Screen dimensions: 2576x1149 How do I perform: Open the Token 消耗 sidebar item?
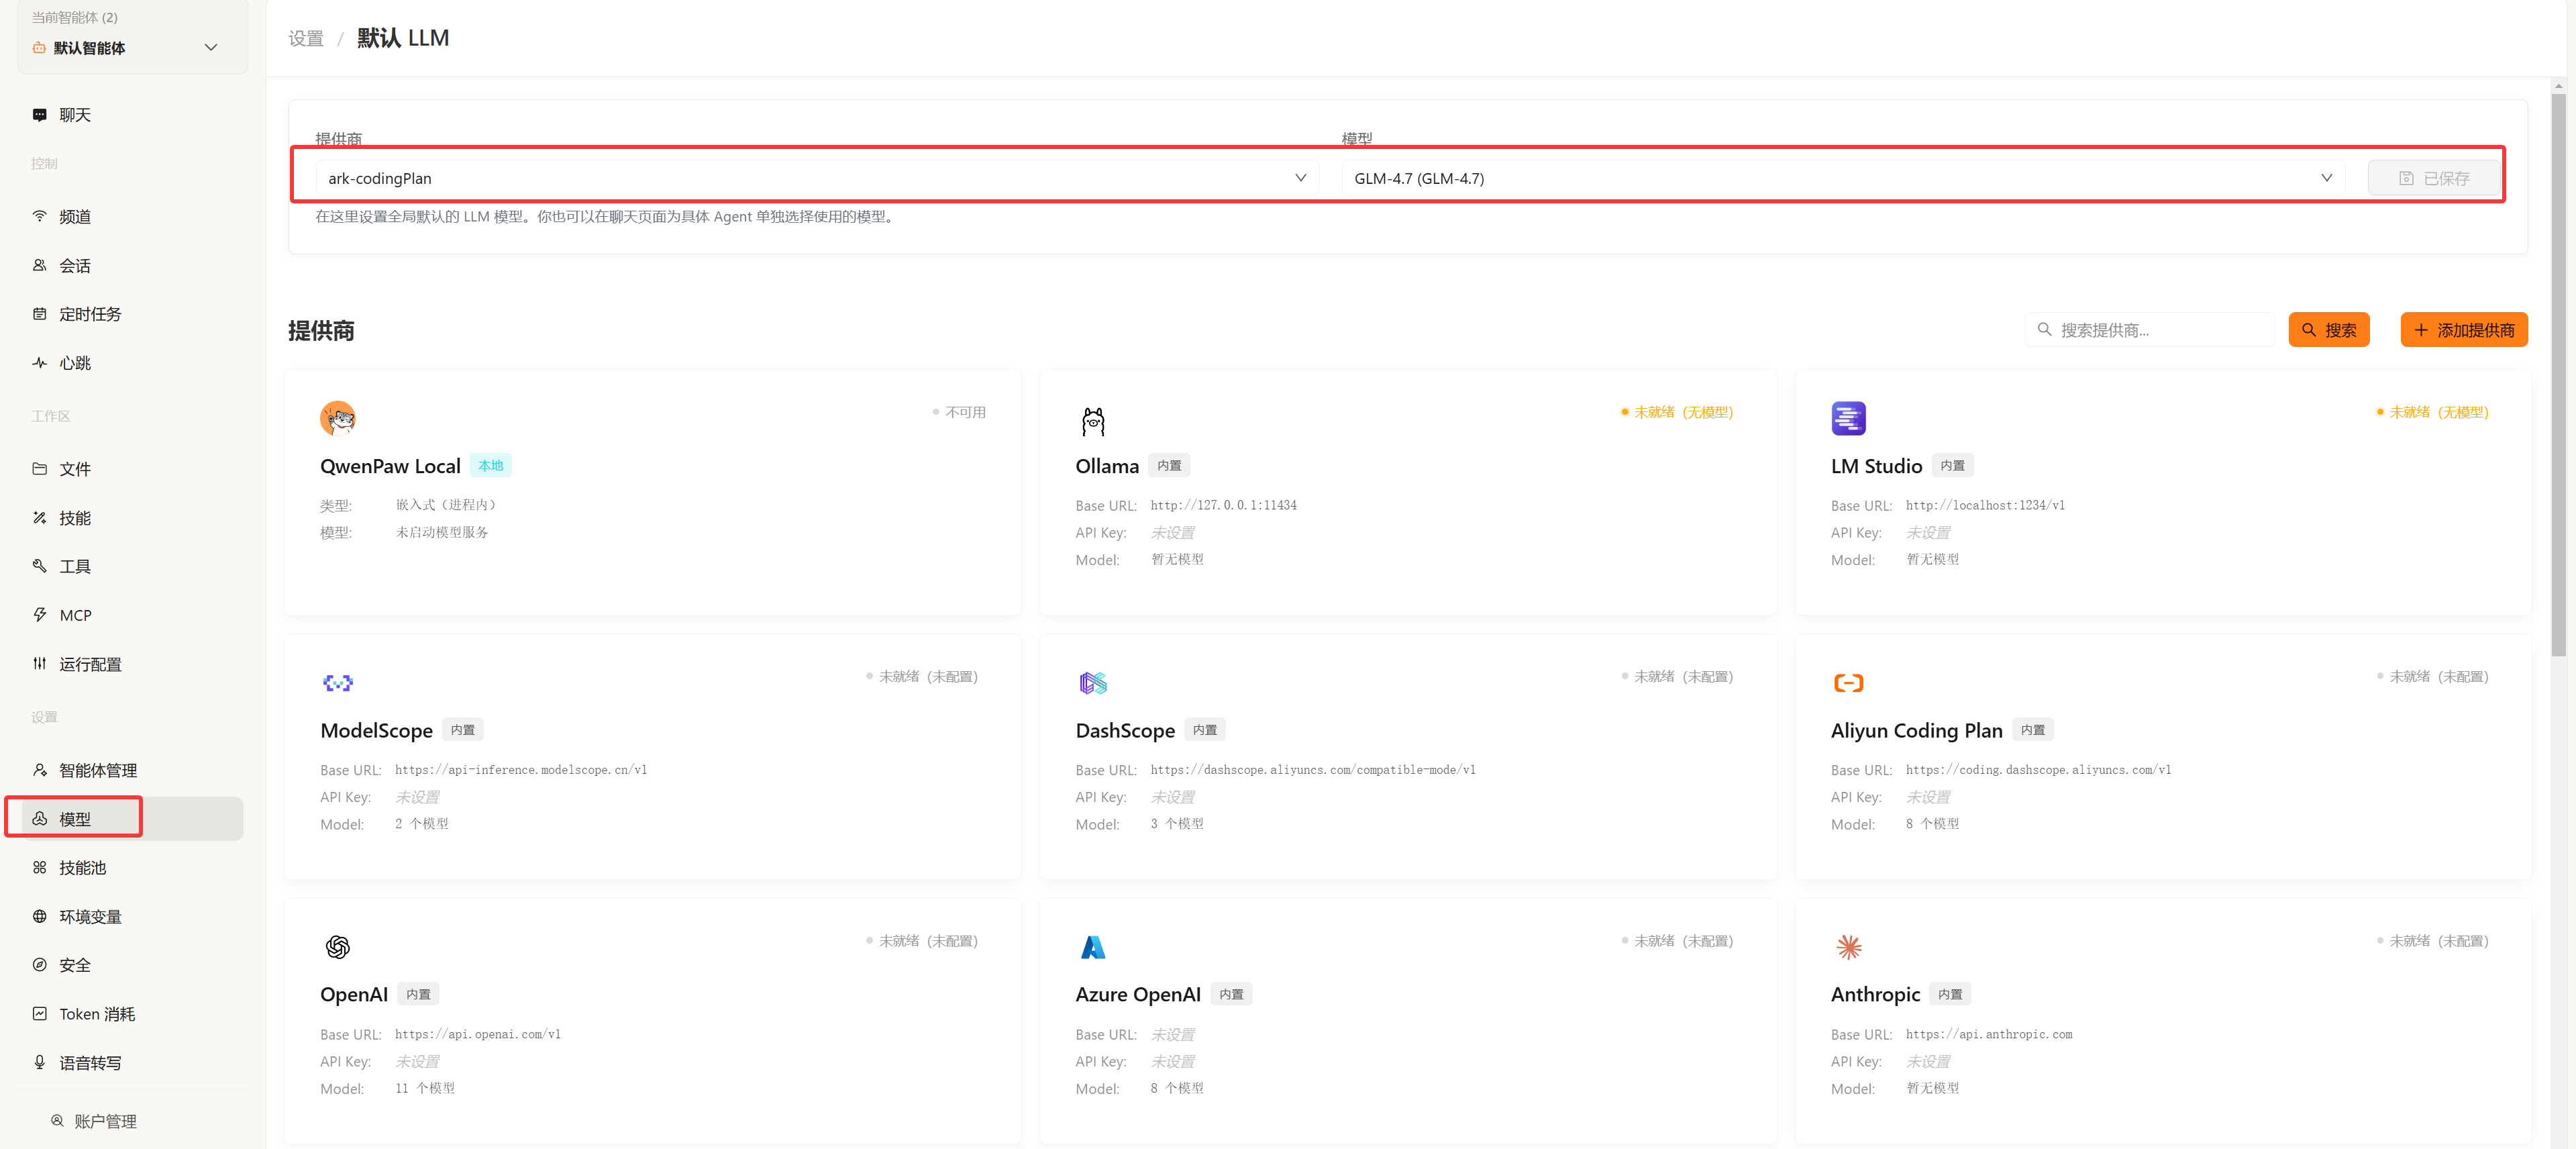click(96, 1014)
